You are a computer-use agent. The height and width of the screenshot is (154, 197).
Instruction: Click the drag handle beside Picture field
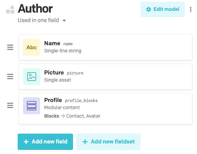pos(10,76)
